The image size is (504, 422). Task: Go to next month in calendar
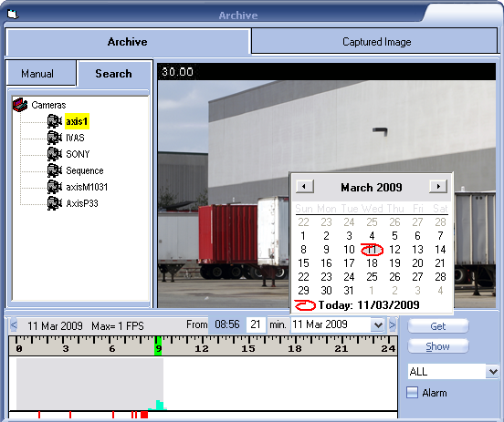[438, 186]
